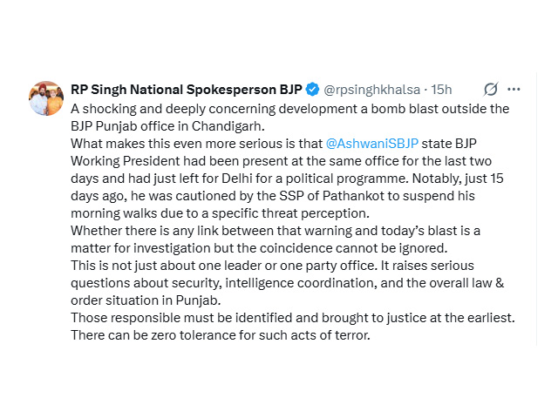Open the @AshwaniSBJP mention link
The height and width of the screenshot is (418, 558).
tap(369, 143)
